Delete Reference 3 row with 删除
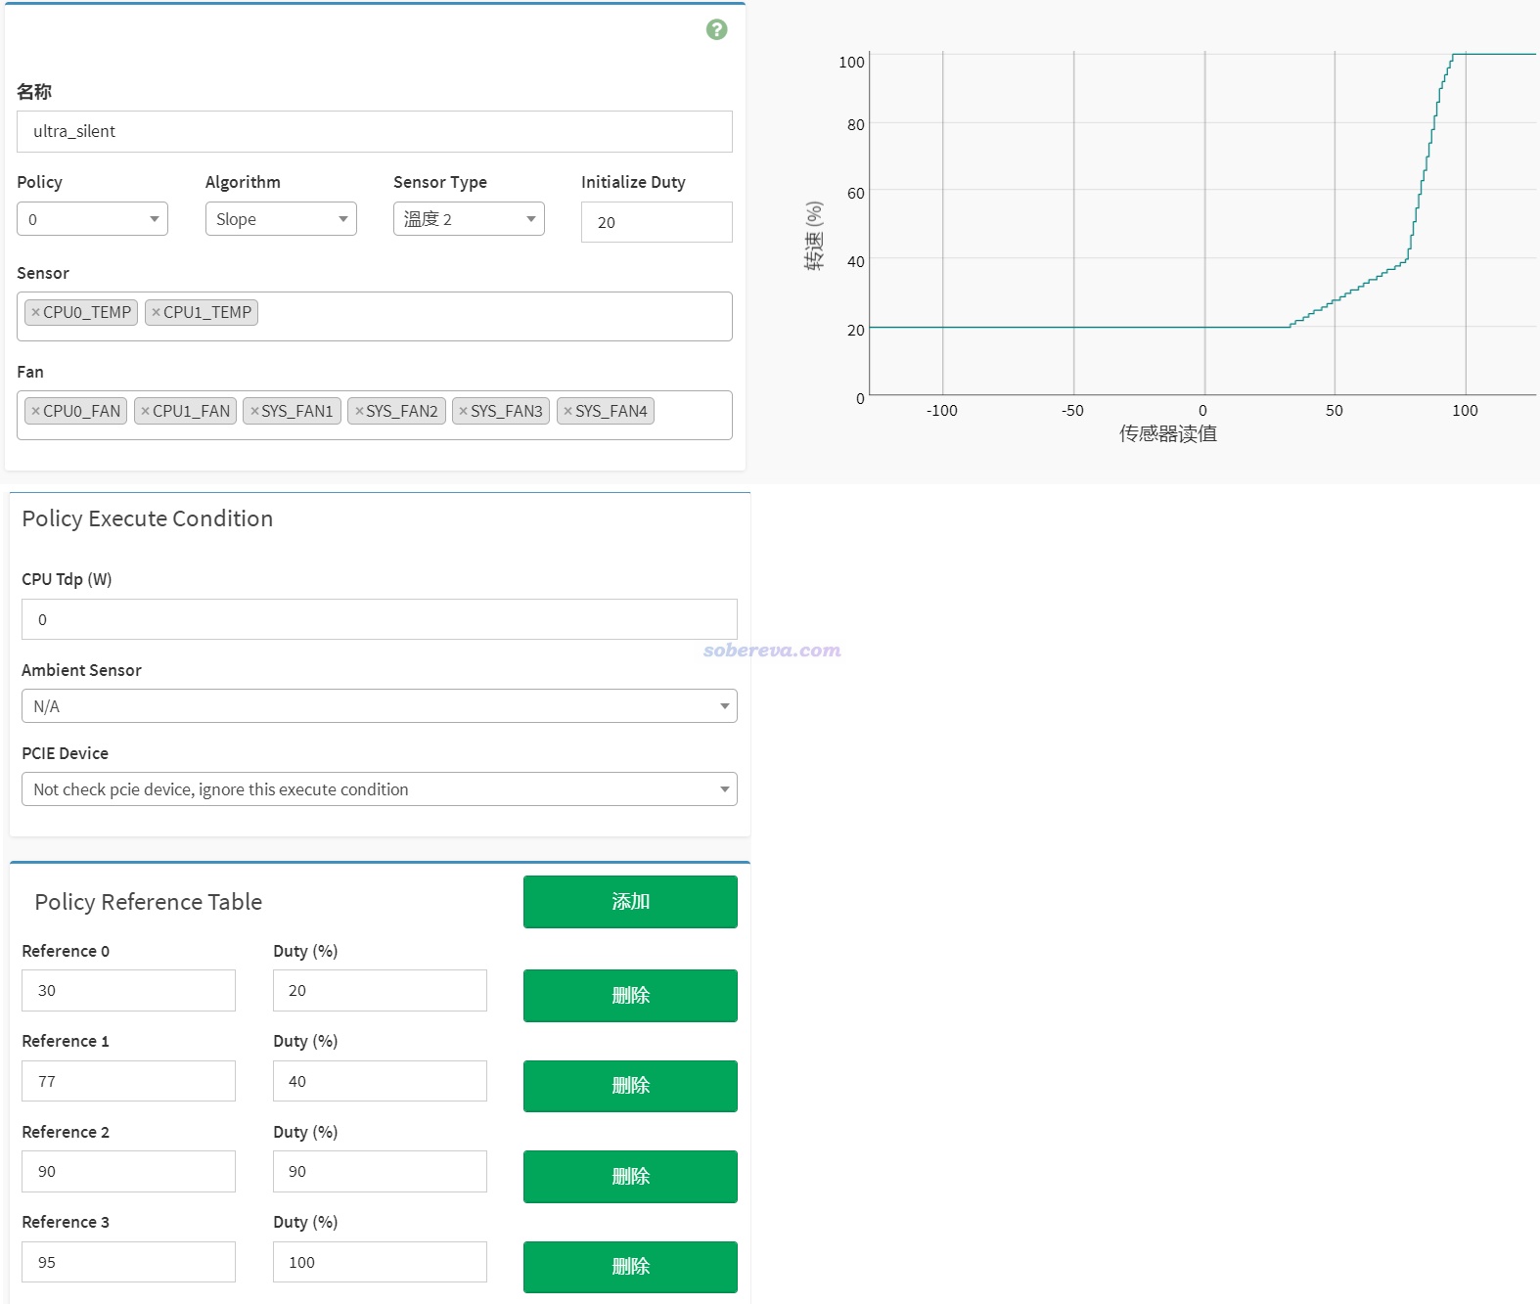1540x1304 pixels. point(630,1267)
